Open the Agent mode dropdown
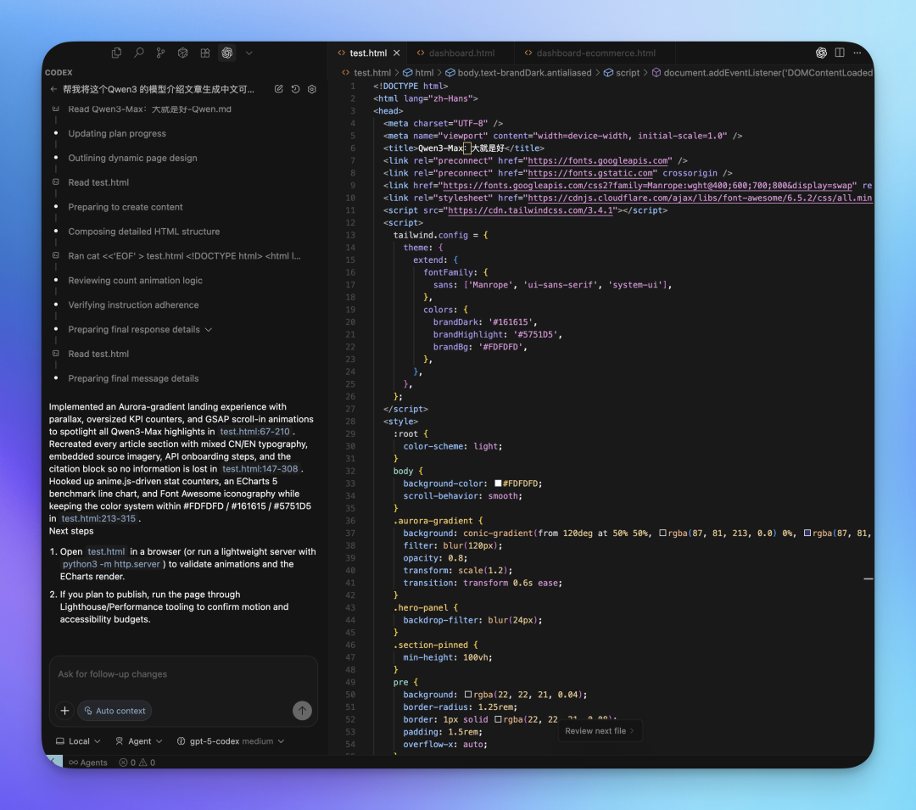The image size is (916, 810). pyautogui.click(x=139, y=741)
